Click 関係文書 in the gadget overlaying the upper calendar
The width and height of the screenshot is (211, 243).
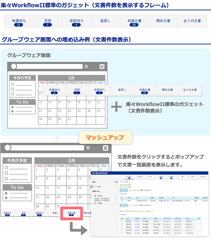coord(167,90)
